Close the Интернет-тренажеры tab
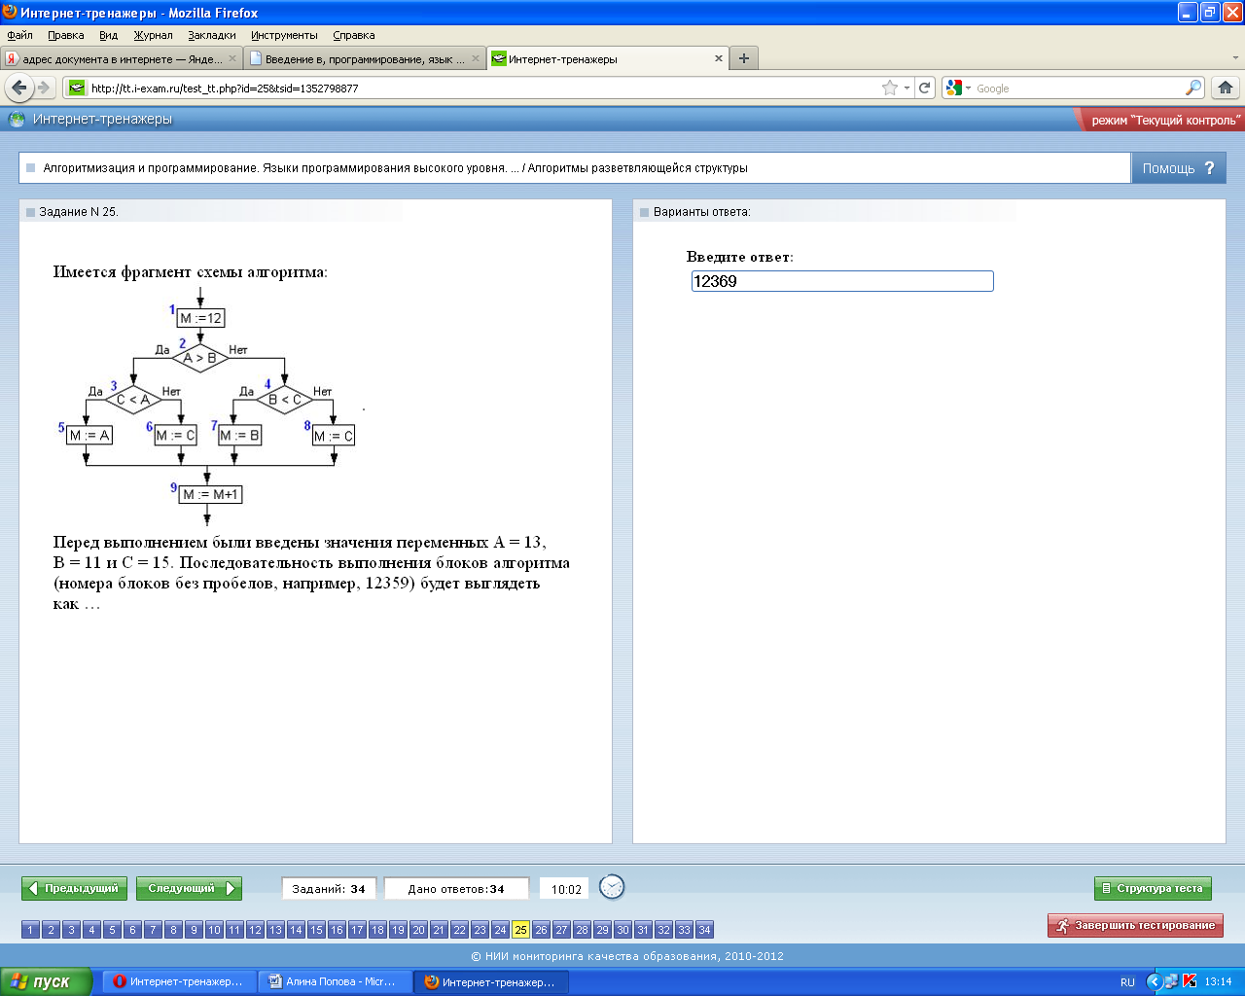 click(719, 58)
